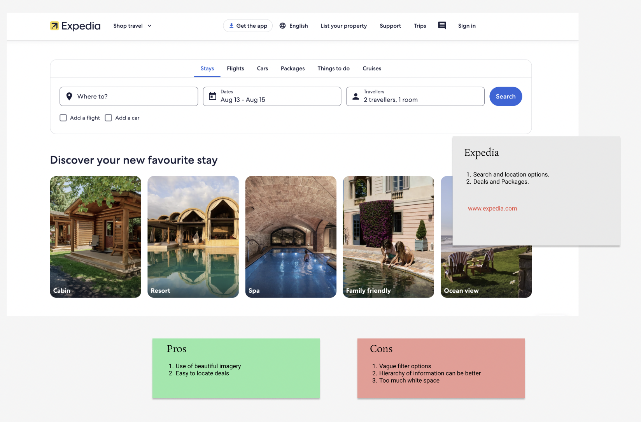Open the Travellers 2 travellers, 1 room selector
This screenshot has height=422, width=641.
[415, 96]
